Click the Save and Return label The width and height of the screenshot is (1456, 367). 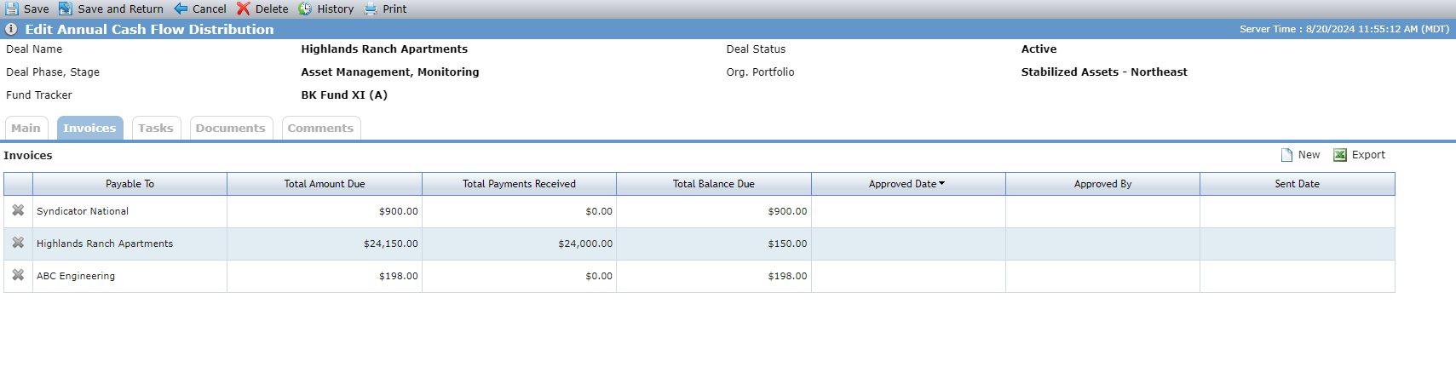pos(120,9)
